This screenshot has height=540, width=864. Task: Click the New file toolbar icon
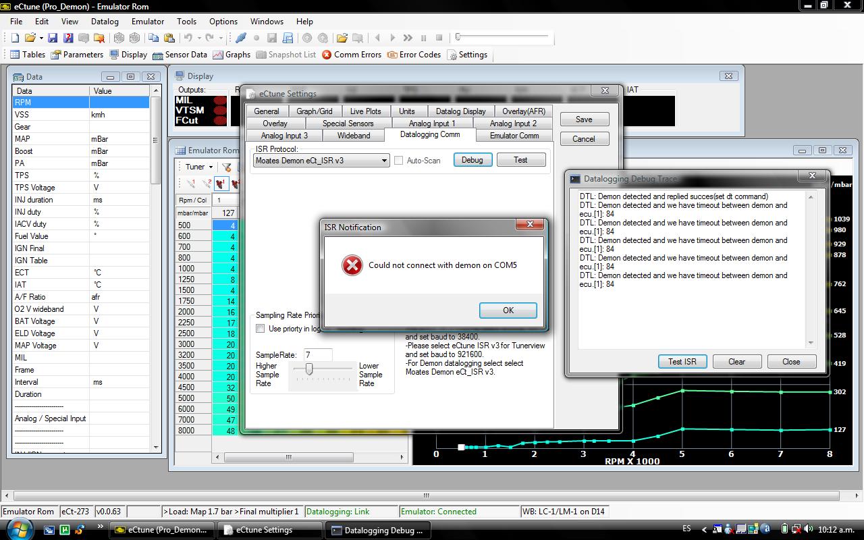click(15, 38)
